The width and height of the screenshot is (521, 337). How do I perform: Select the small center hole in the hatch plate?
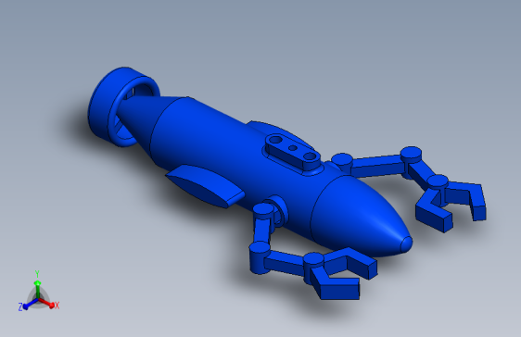[x=293, y=148]
